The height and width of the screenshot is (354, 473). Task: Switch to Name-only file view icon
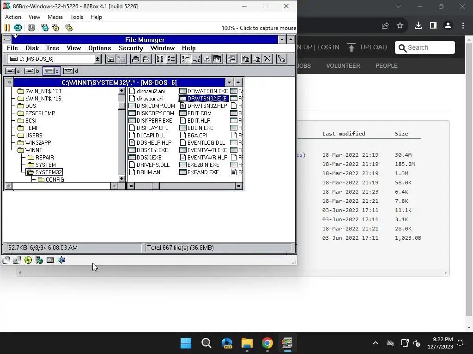[160, 59]
